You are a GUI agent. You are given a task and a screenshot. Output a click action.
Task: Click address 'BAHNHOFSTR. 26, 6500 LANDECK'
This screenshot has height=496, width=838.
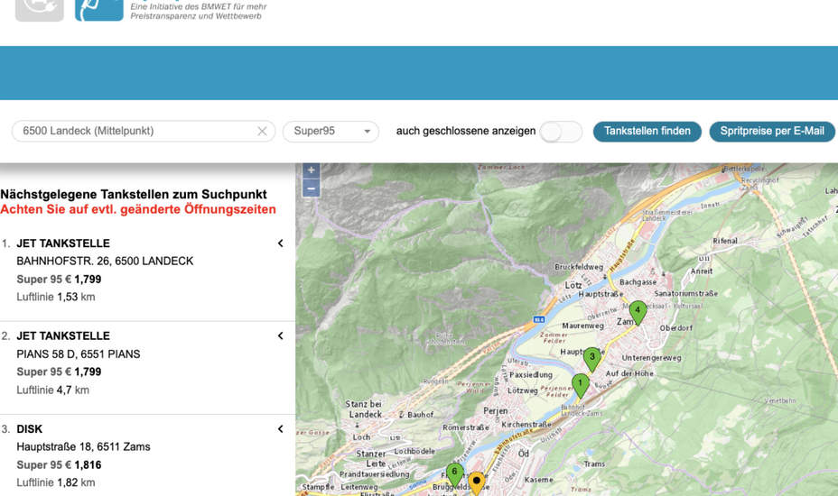(105, 262)
